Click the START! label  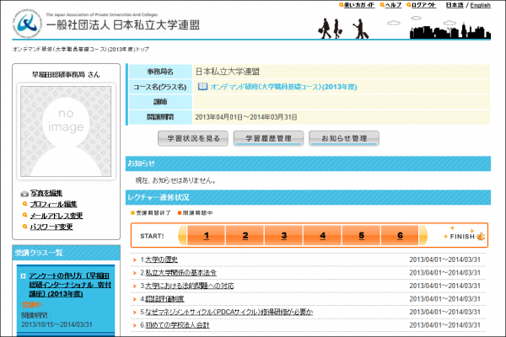click(x=152, y=236)
